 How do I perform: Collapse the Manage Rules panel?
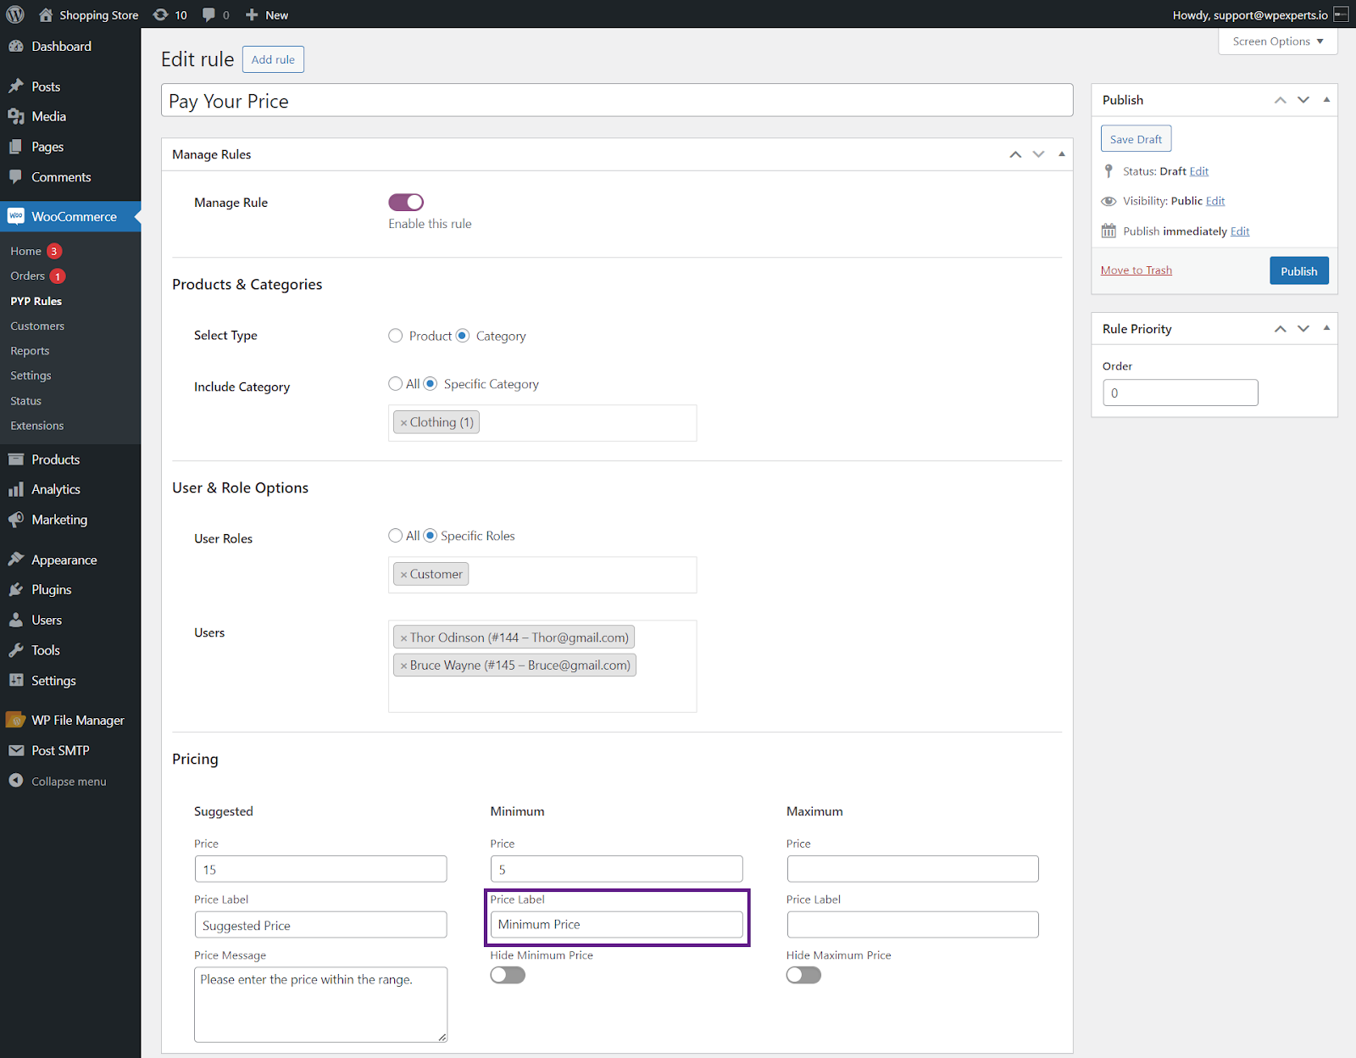(1061, 154)
